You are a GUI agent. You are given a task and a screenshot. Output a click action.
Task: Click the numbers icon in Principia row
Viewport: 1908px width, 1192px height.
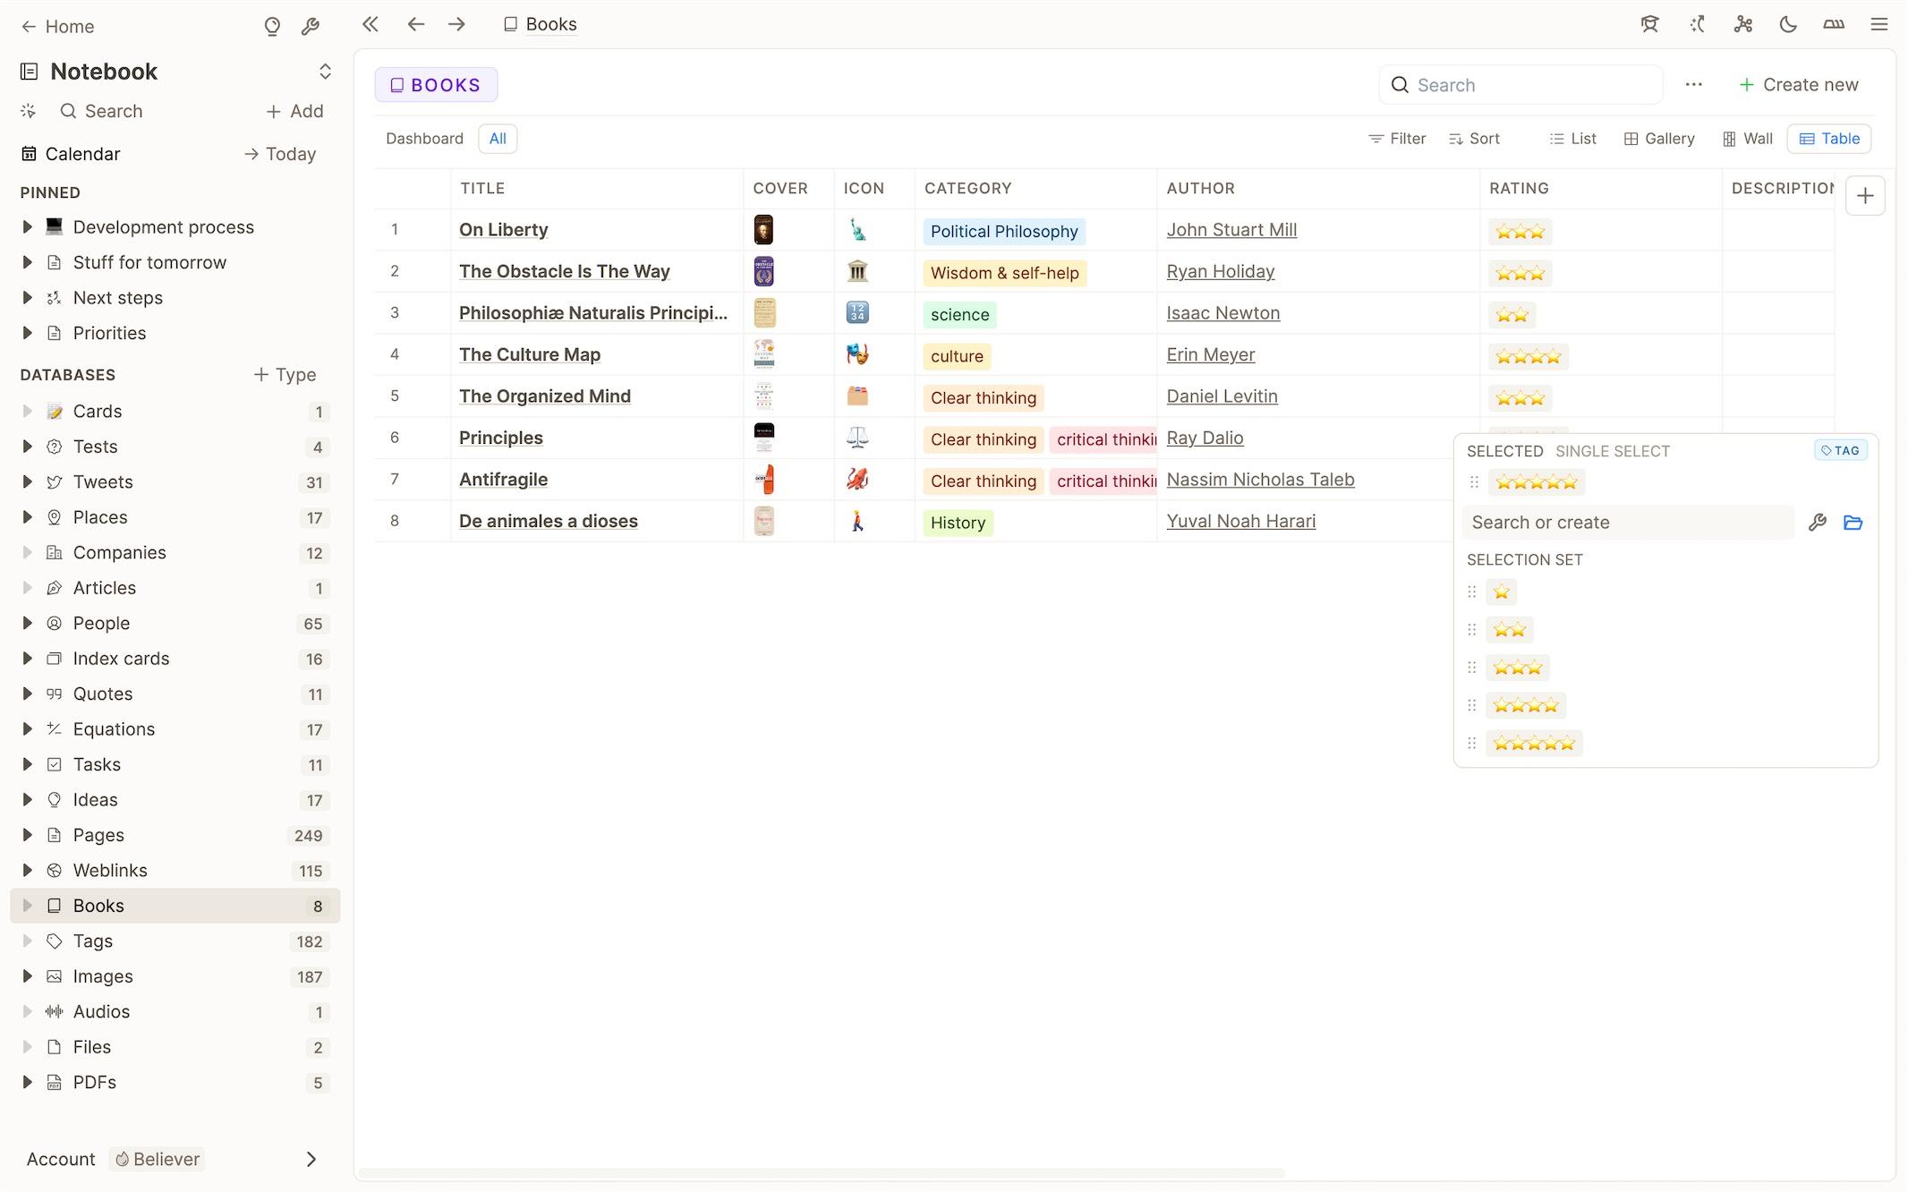pyautogui.click(x=857, y=313)
